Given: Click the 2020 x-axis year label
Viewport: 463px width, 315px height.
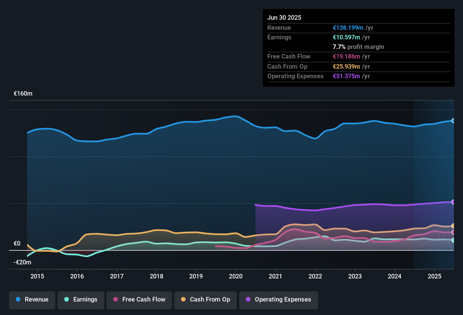Looking at the screenshot, I should click(x=236, y=276).
